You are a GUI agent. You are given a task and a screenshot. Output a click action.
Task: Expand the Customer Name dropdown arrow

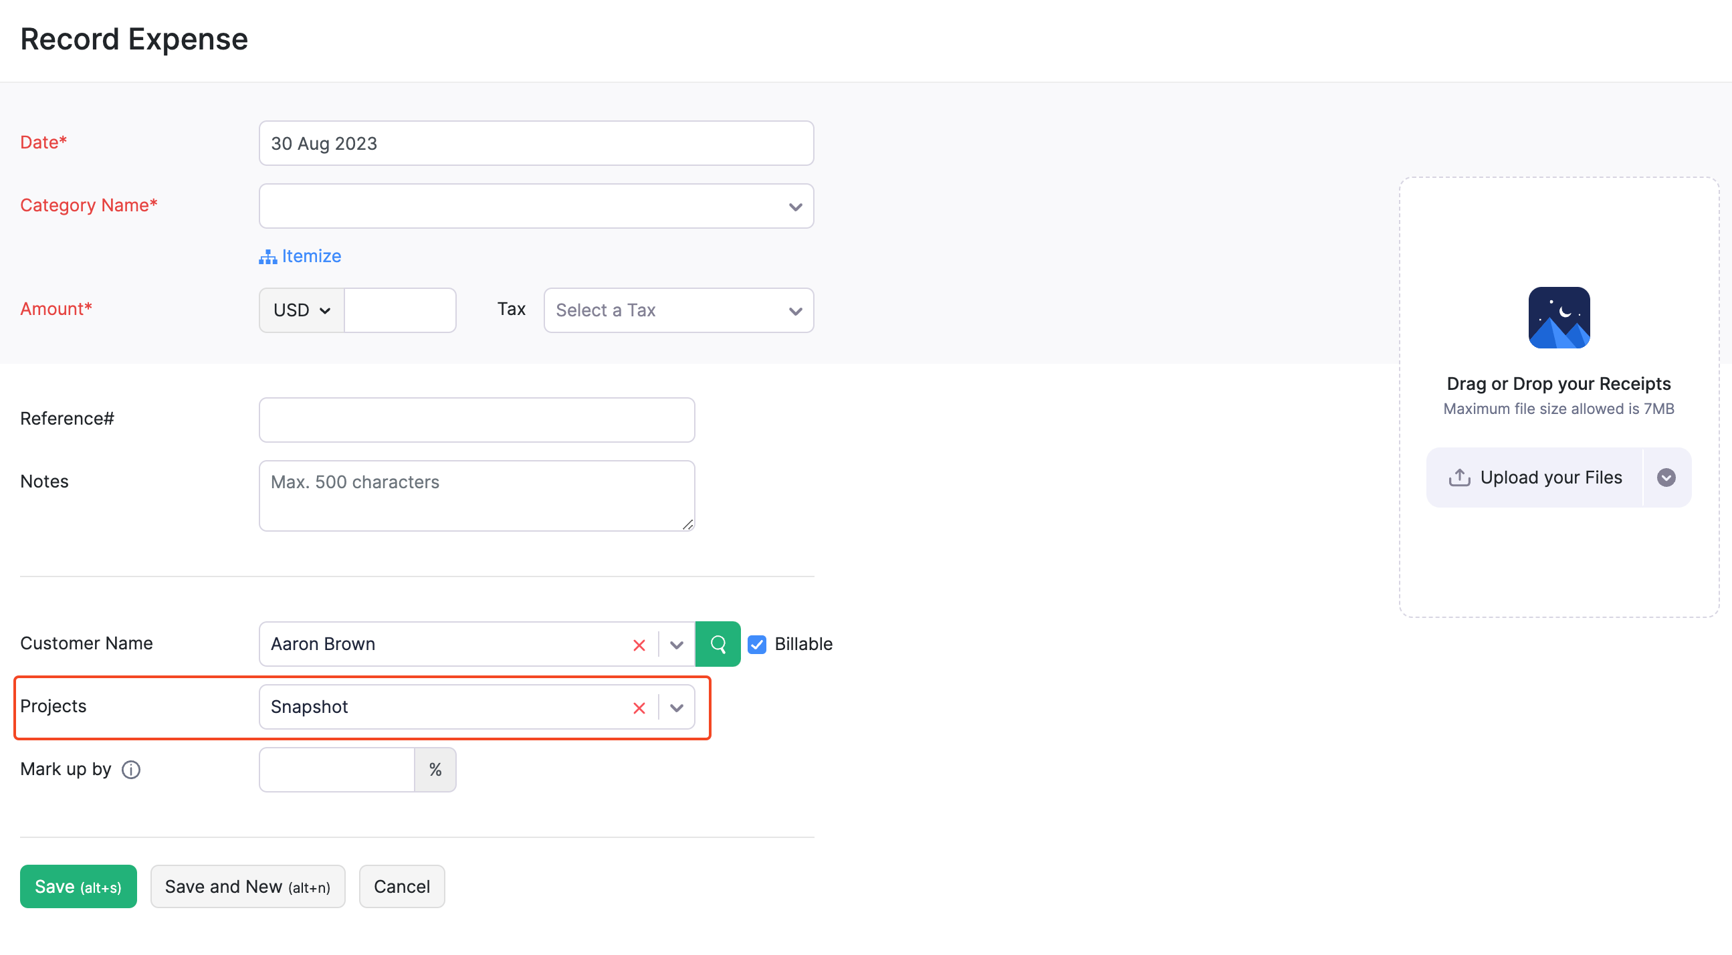click(676, 643)
